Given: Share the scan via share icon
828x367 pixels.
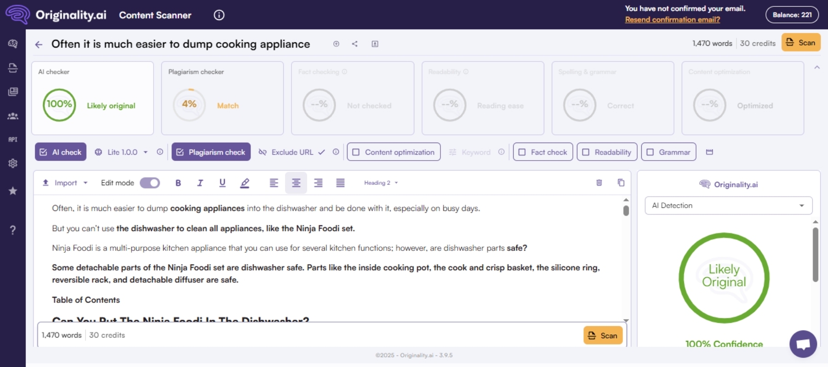Looking at the screenshot, I should [354, 44].
